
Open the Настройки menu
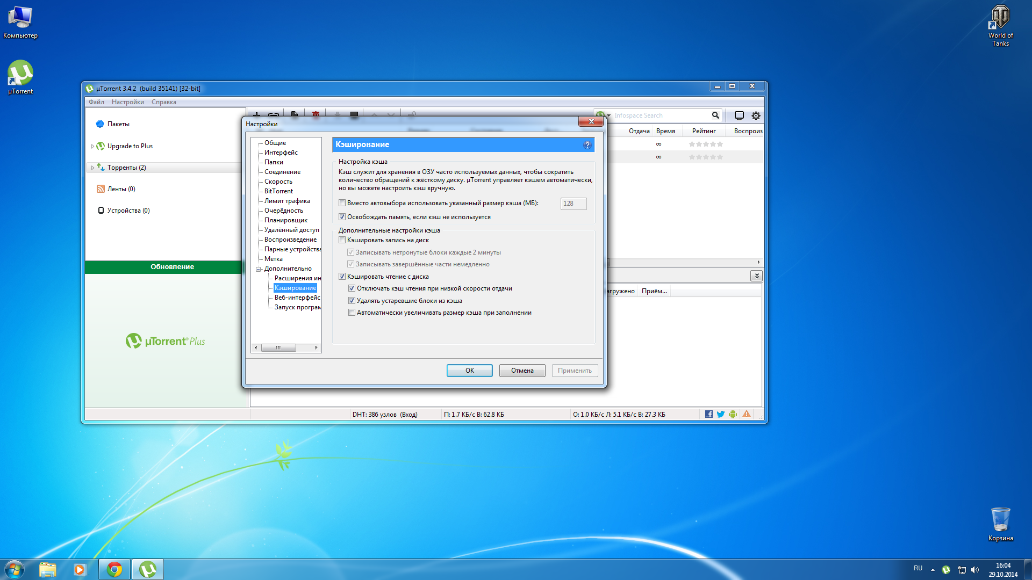pos(128,102)
